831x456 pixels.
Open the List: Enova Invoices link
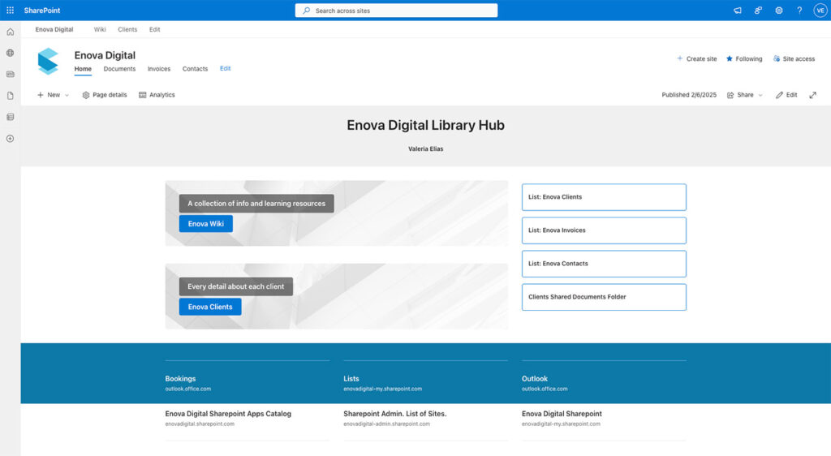(604, 230)
